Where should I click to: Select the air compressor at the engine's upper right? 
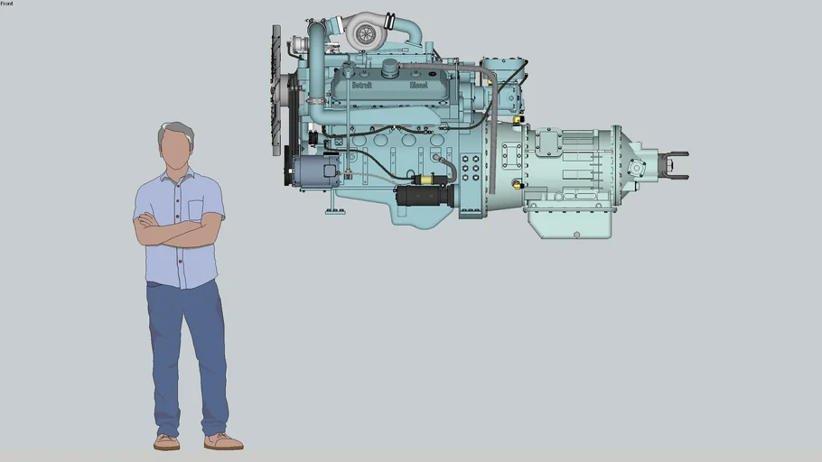click(x=509, y=78)
